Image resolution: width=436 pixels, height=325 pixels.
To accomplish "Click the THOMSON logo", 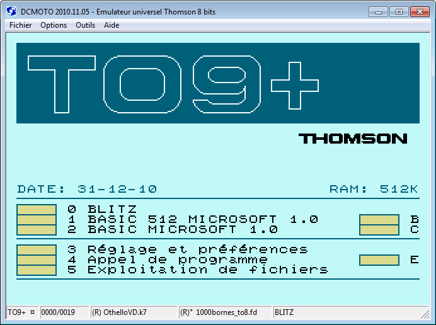I will point(353,139).
